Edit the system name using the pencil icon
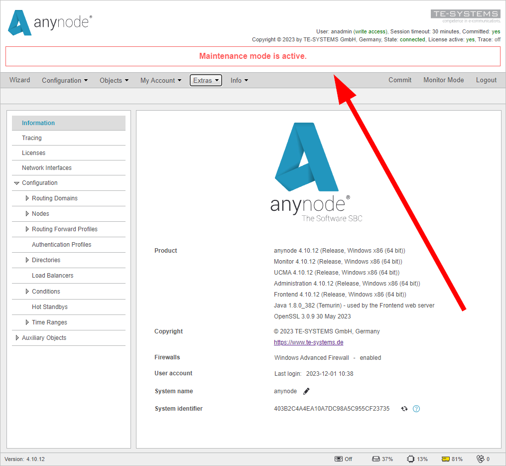 [x=306, y=391]
